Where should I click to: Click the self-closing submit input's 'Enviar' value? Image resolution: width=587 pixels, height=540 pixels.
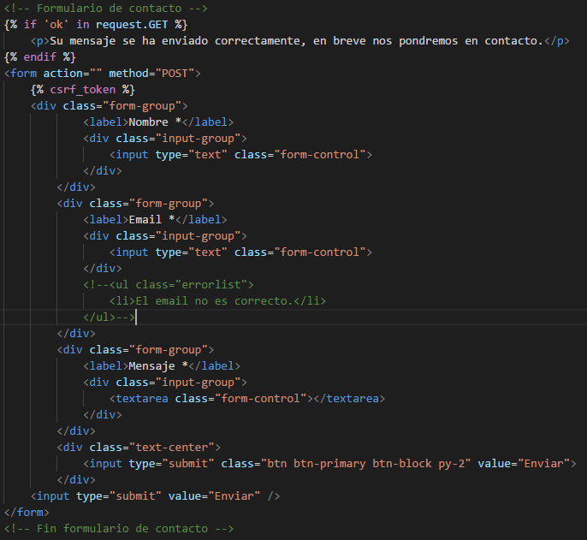tap(234, 496)
